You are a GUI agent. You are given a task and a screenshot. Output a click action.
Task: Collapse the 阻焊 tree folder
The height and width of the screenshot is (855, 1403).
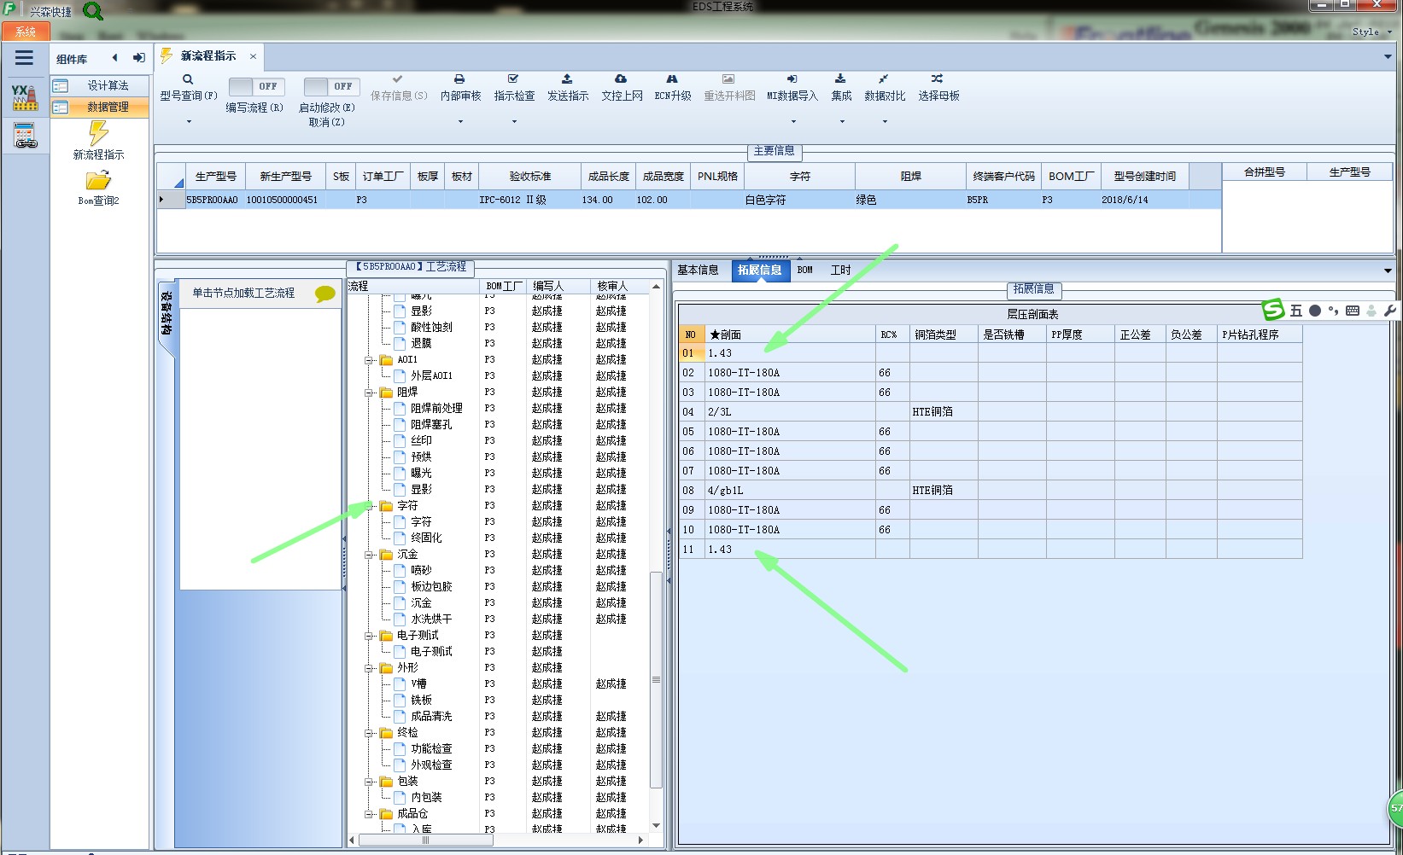[x=369, y=393]
